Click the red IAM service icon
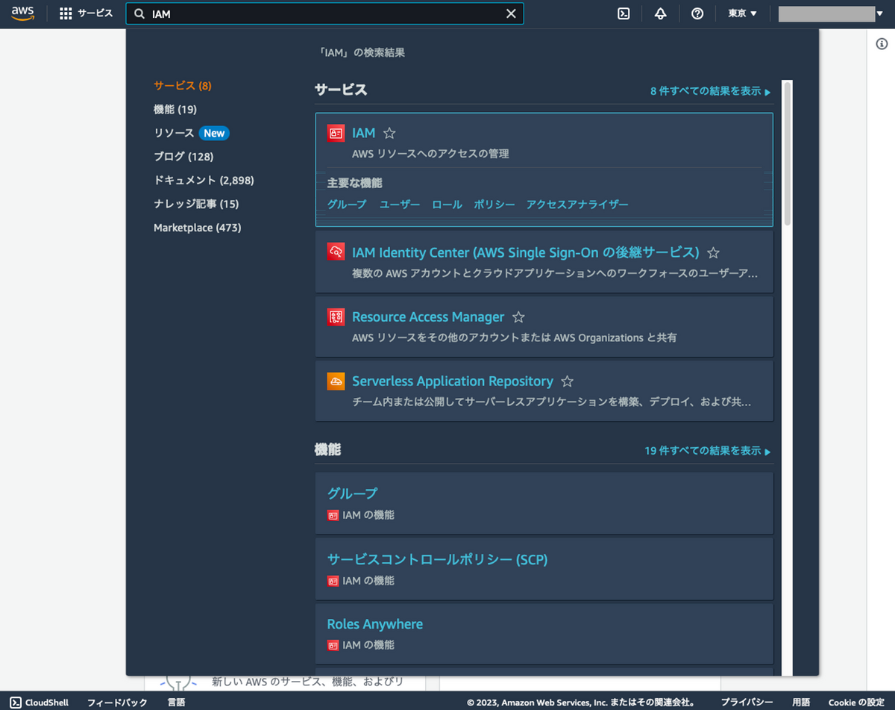The height and width of the screenshot is (710, 895). [x=336, y=133]
